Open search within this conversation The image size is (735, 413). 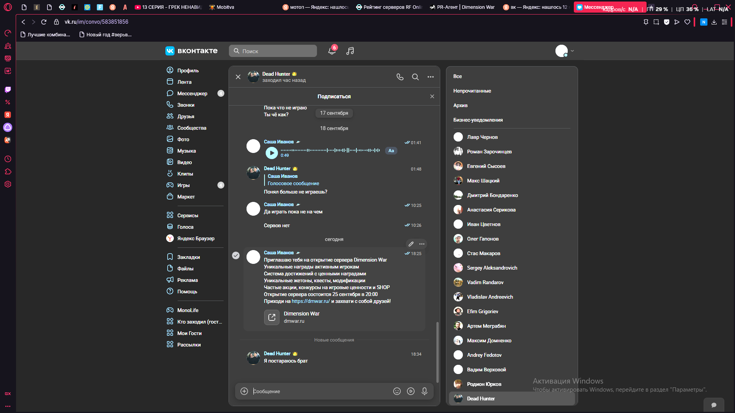click(415, 77)
